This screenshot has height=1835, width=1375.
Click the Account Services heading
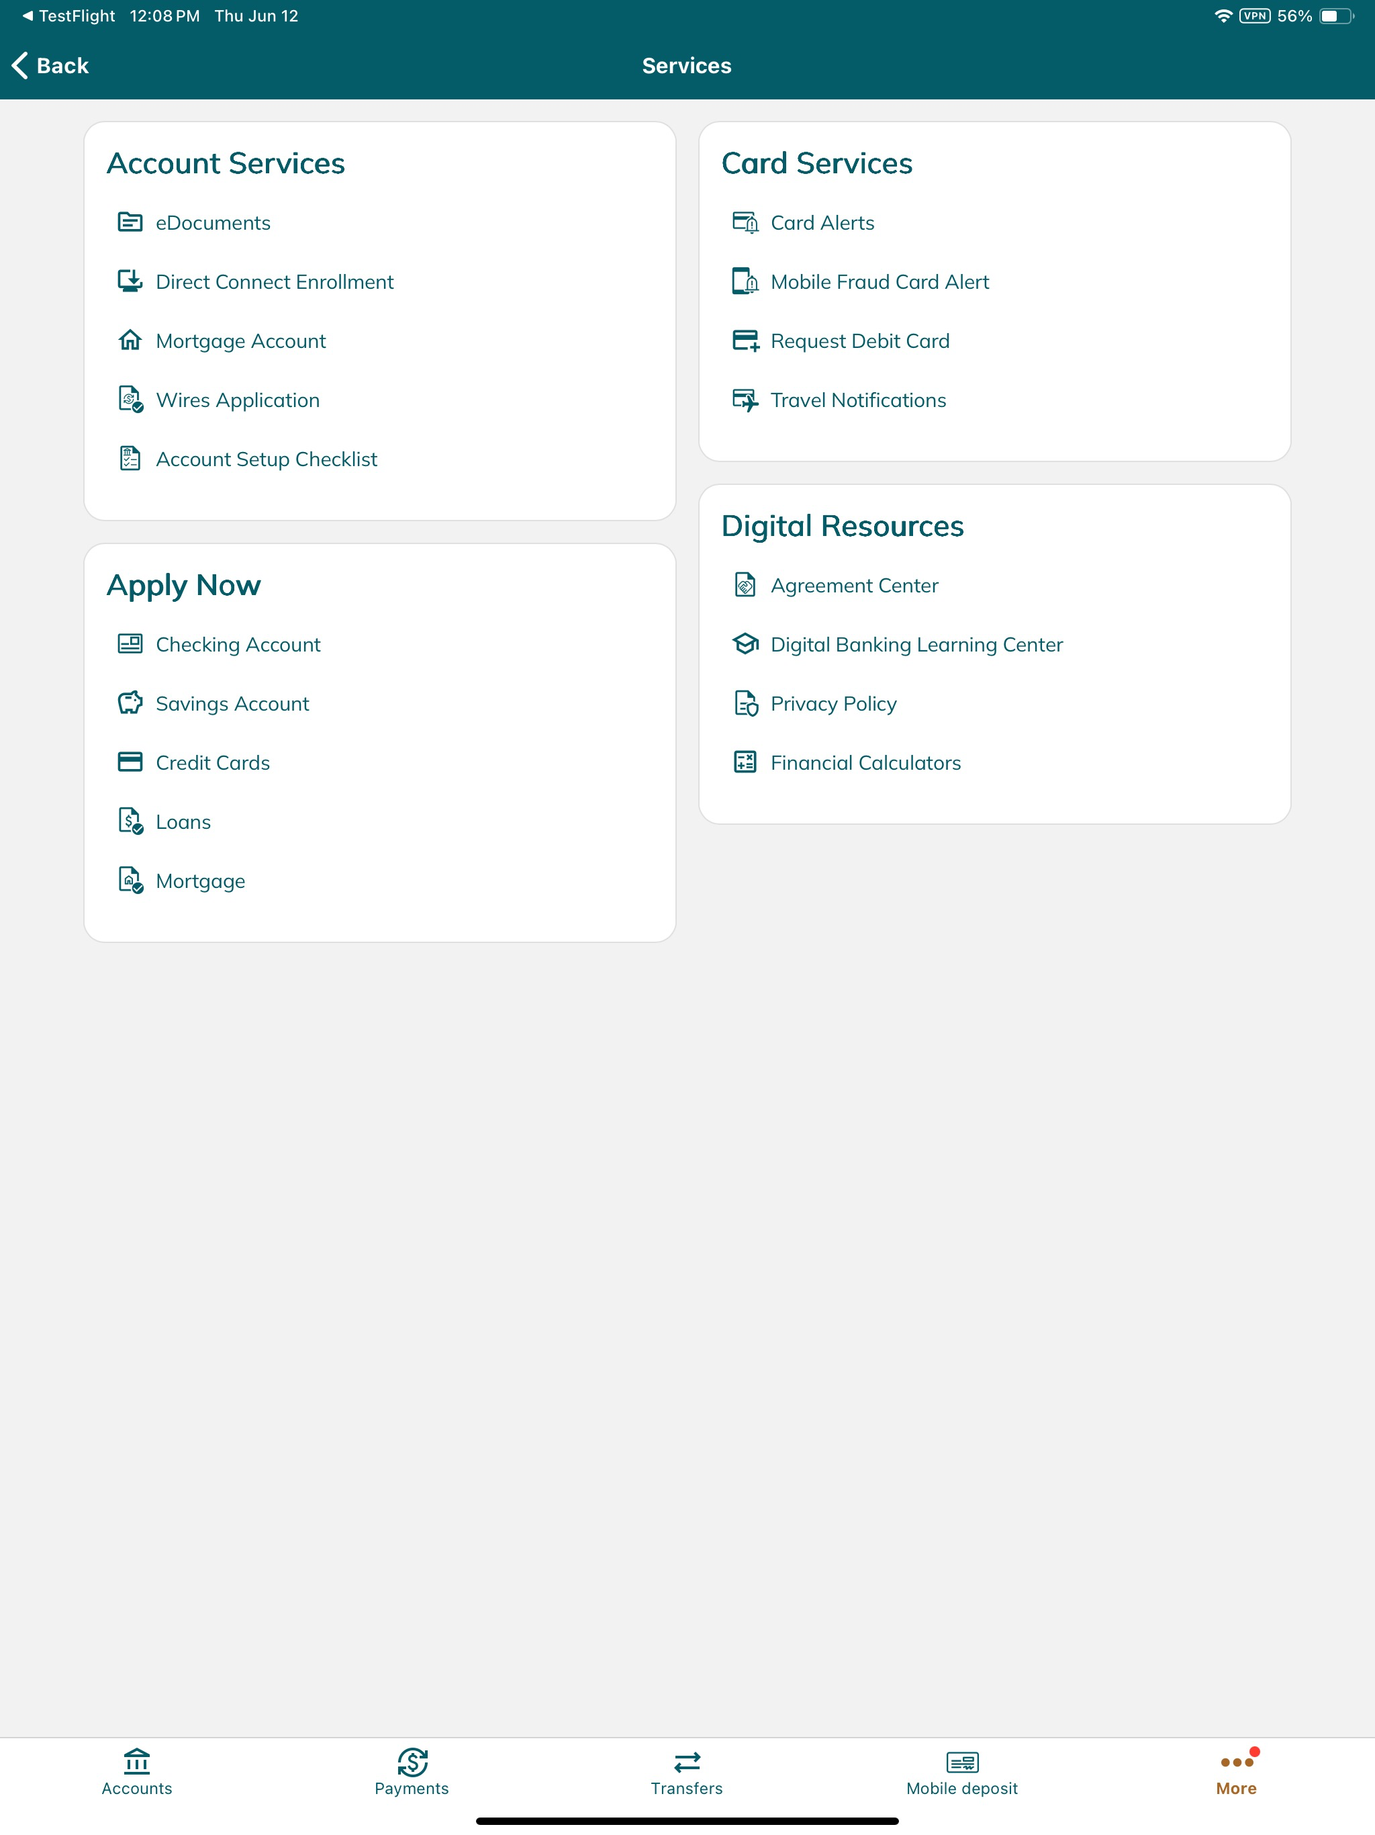point(226,163)
